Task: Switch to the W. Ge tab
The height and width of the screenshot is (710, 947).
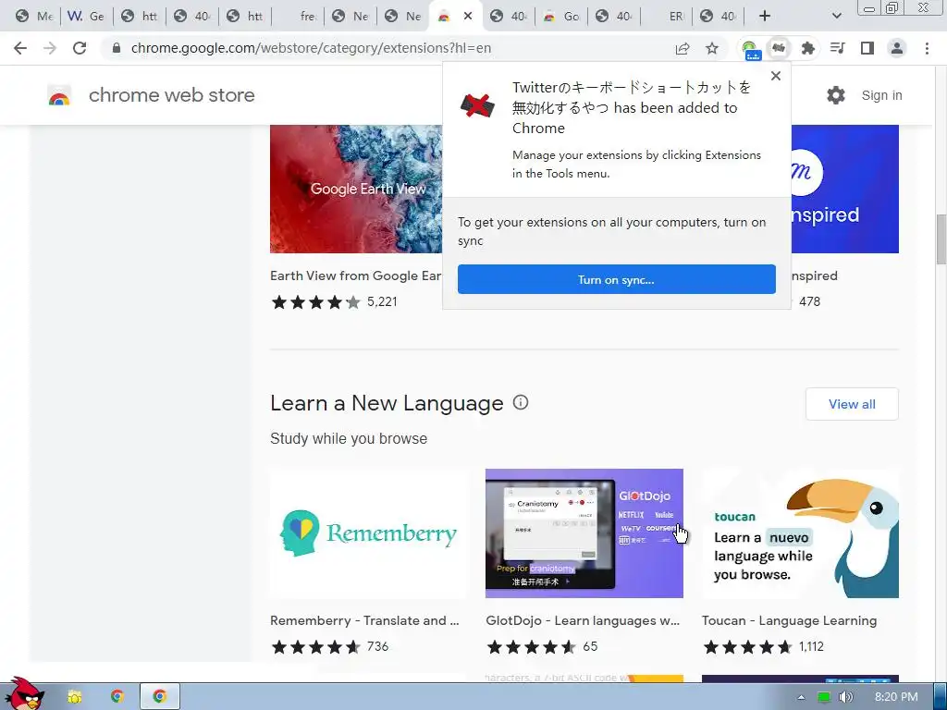Action: pos(86,17)
